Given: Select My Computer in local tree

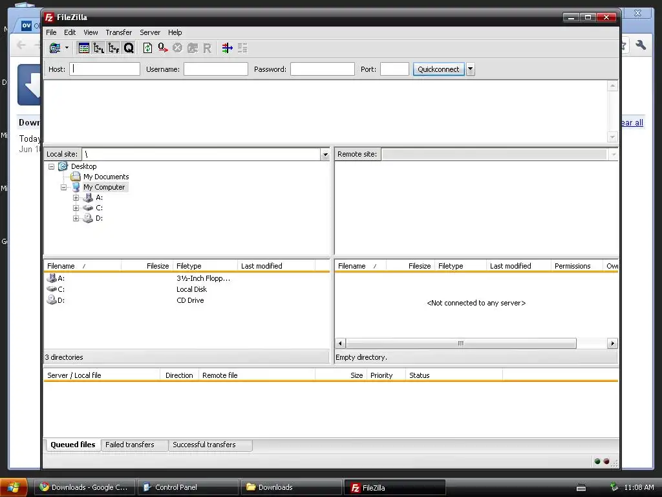Looking at the screenshot, I should coord(104,187).
